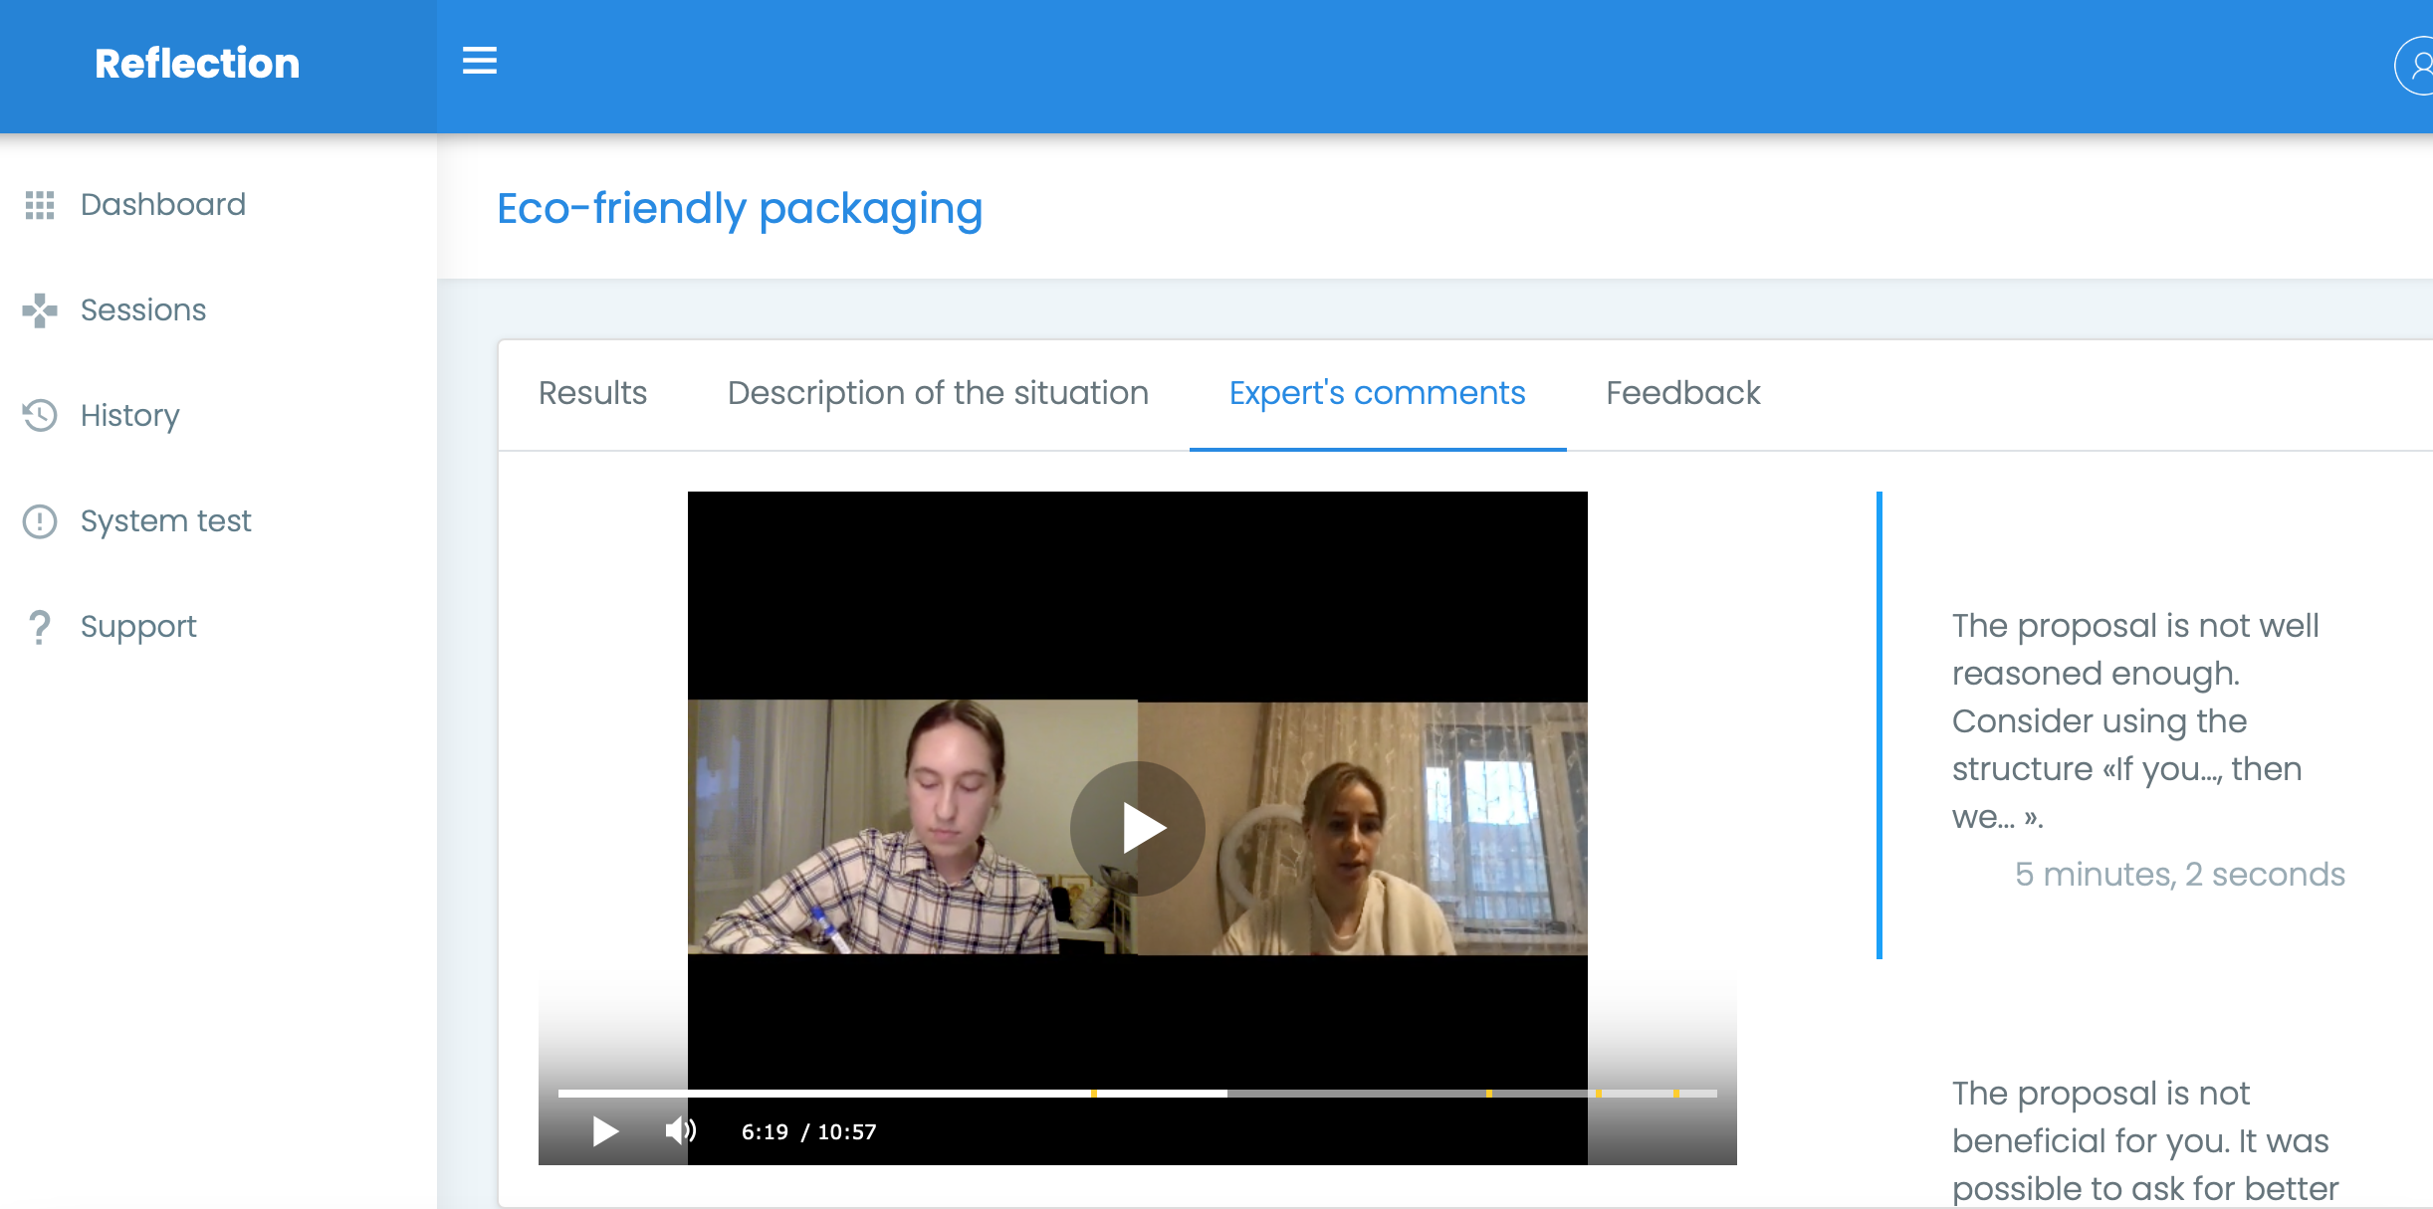Click the Reflection logo link
Viewport: 2433px width, 1209px height.
(x=197, y=64)
